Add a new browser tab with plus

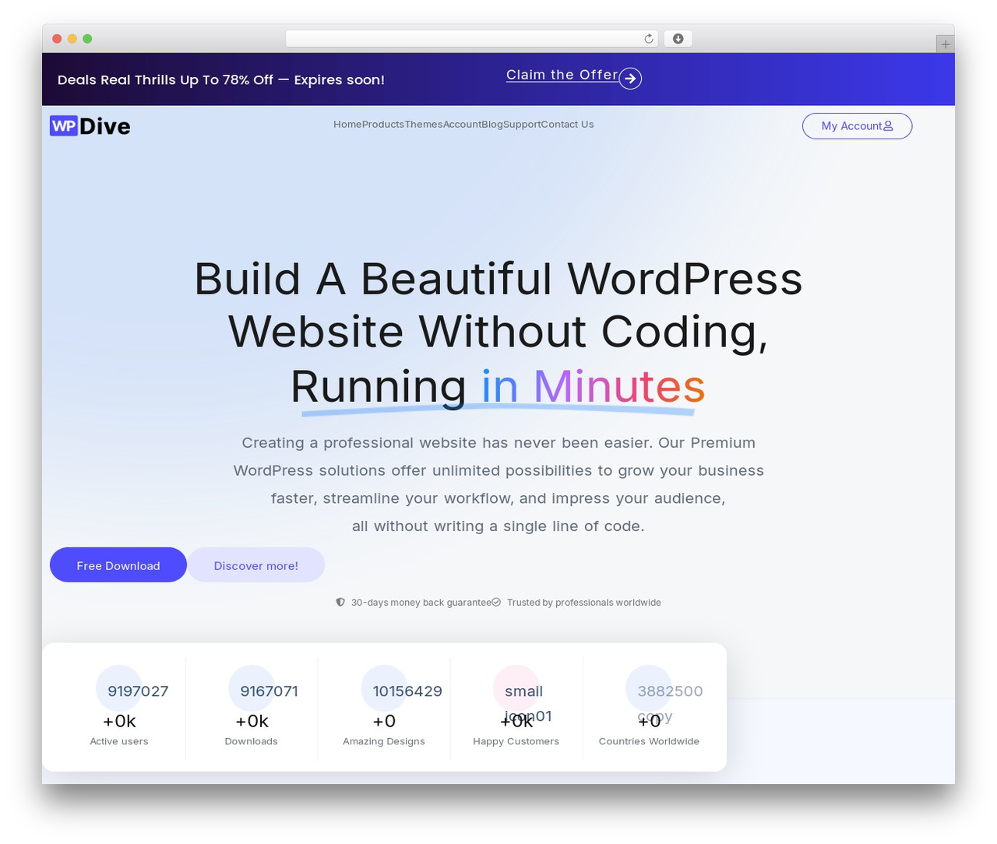945,44
